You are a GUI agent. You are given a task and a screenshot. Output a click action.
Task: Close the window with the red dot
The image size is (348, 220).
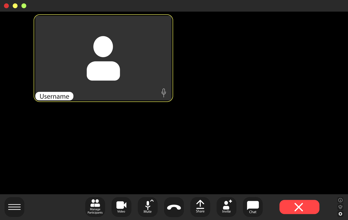[x=6, y=6]
